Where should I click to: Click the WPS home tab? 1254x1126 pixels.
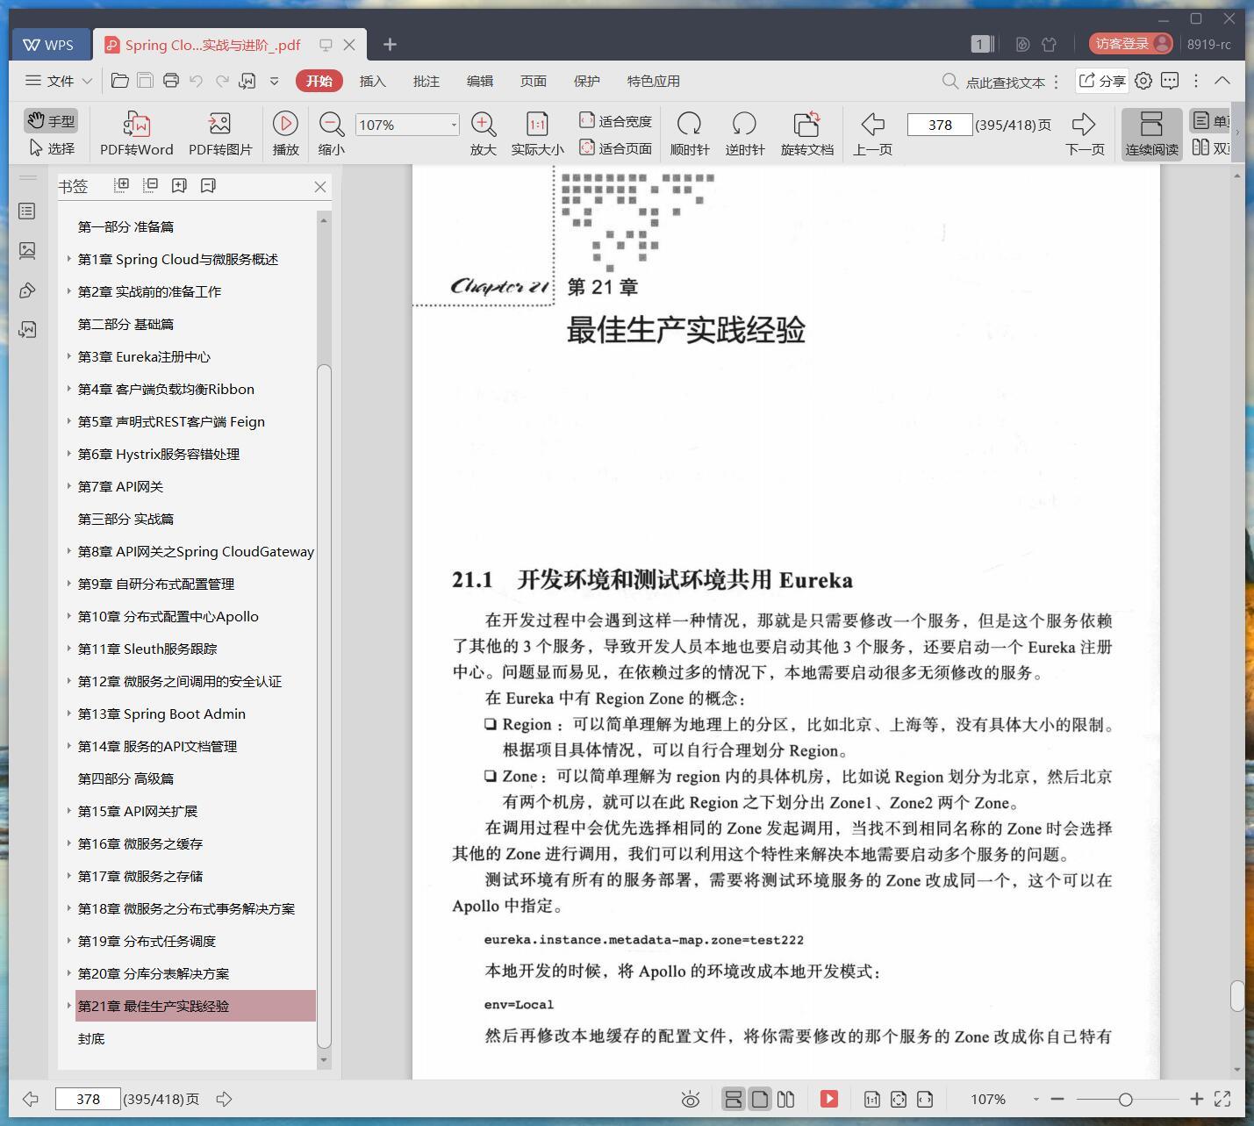pos(50,44)
